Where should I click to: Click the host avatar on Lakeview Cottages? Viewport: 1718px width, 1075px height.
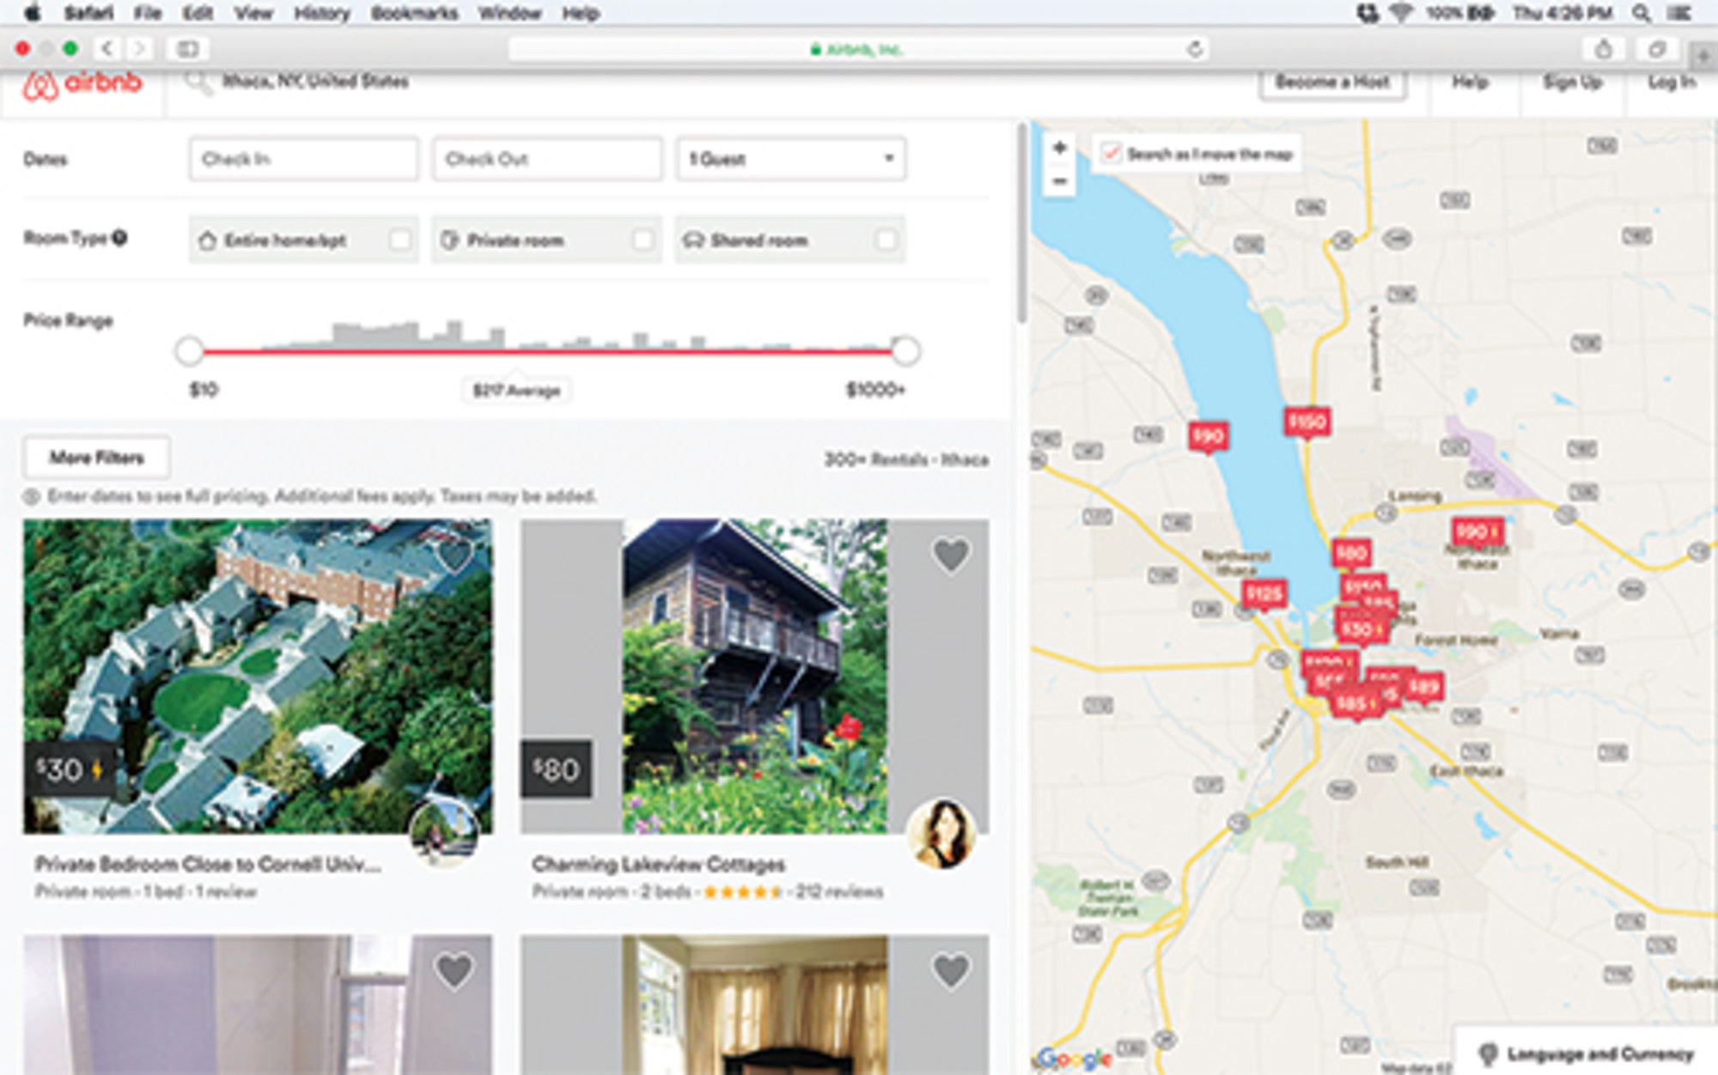point(941,833)
